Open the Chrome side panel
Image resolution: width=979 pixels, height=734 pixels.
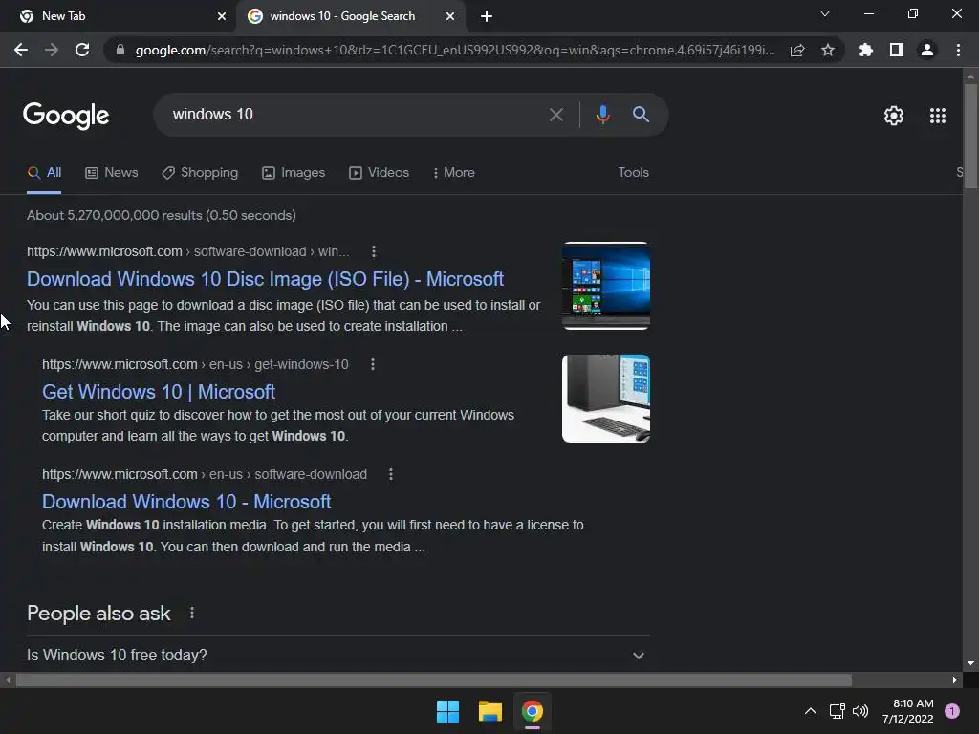(x=897, y=50)
